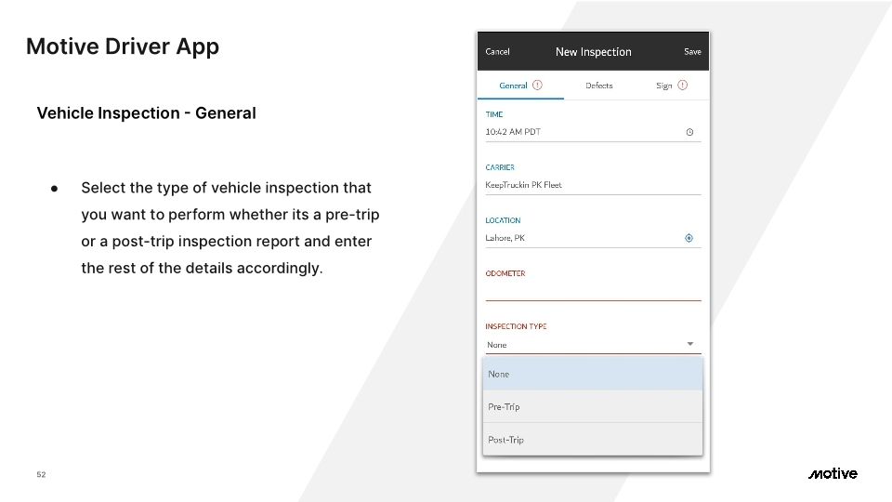Click the ODOMETER label
Image resolution: width=892 pixels, height=502 pixels.
(x=505, y=273)
